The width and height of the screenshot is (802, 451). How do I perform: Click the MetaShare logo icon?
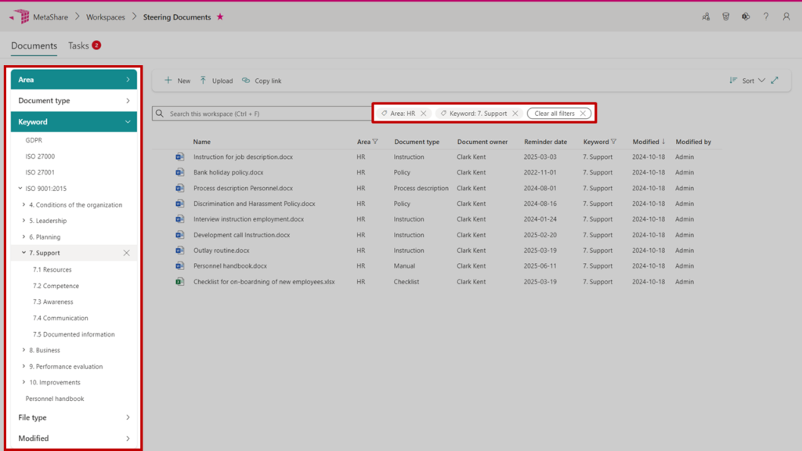click(20, 16)
